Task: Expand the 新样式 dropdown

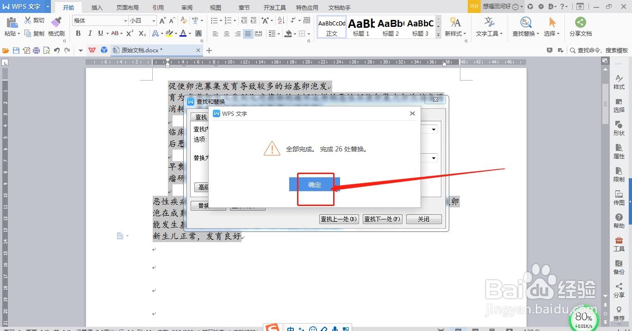Action: pyautogui.click(x=464, y=34)
